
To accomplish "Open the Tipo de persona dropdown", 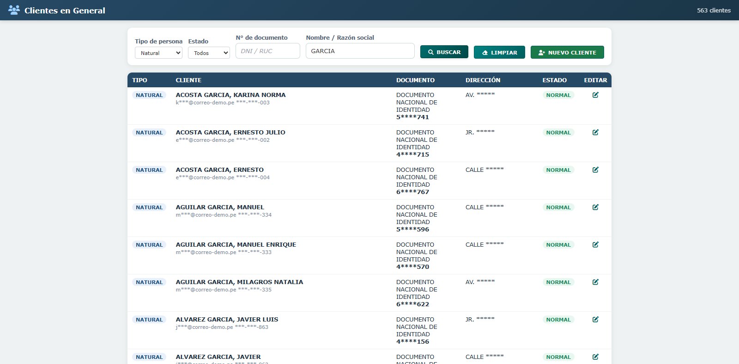I will pyautogui.click(x=158, y=53).
